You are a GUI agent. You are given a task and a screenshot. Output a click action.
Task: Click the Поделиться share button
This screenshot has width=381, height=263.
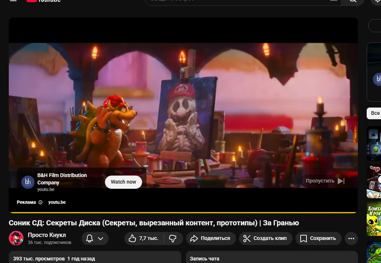(211, 239)
